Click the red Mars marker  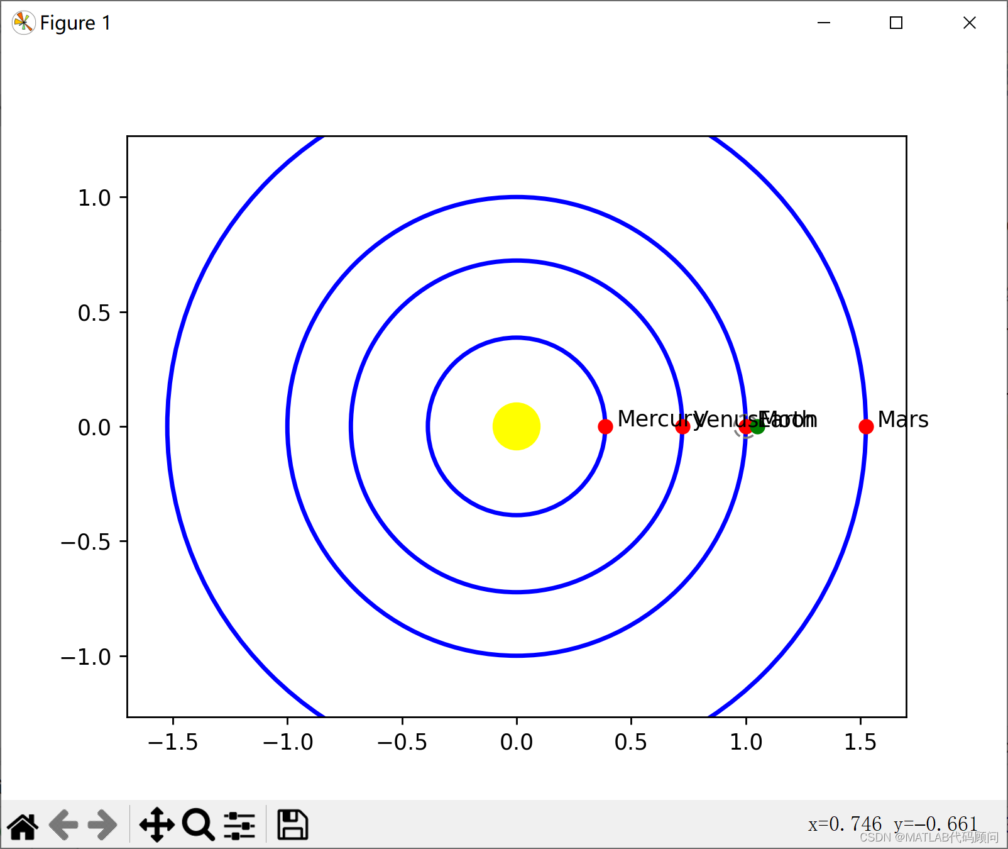coord(865,426)
